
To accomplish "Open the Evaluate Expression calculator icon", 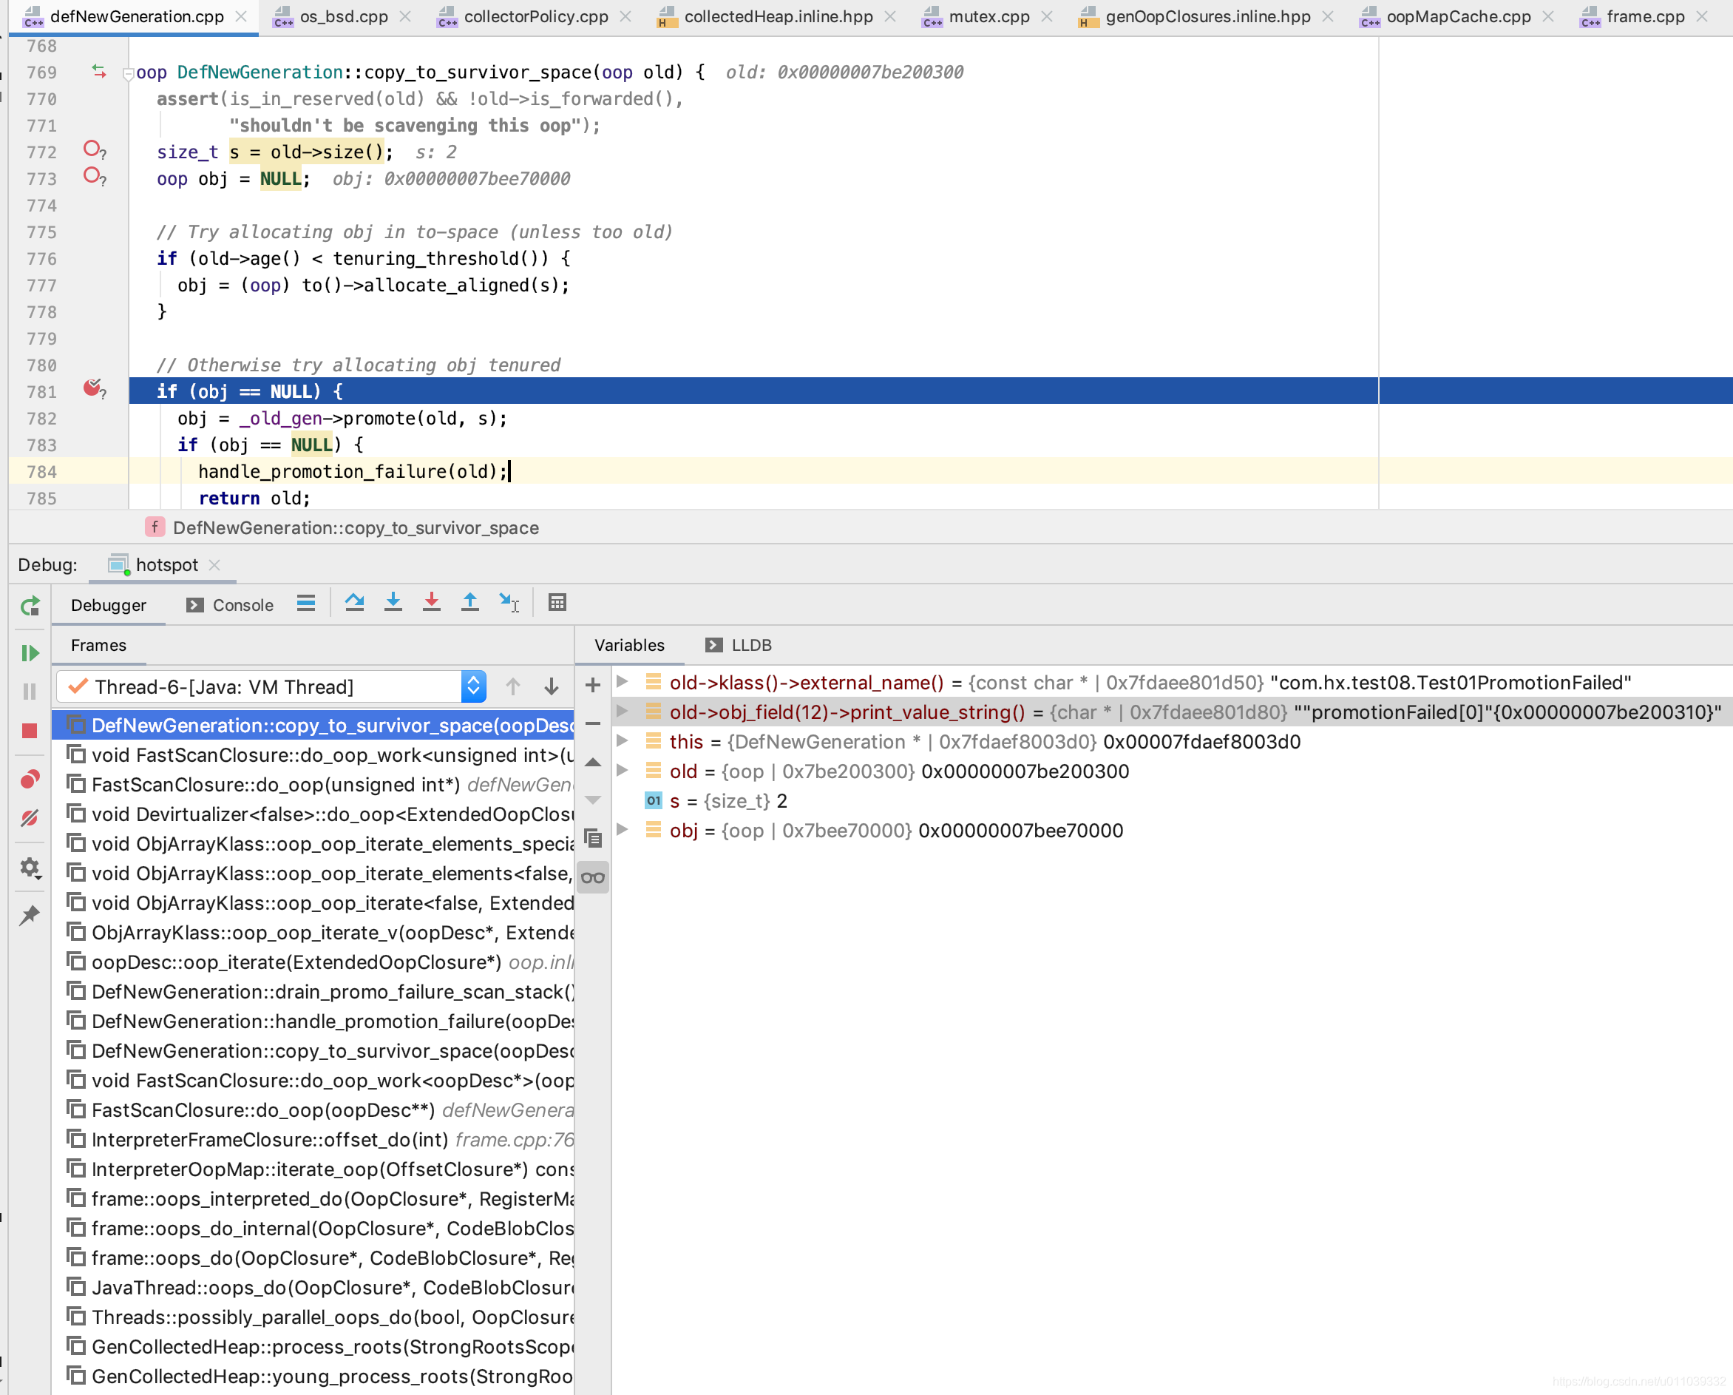I will tap(557, 602).
